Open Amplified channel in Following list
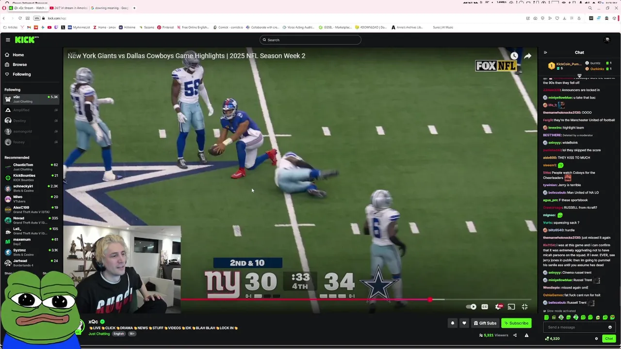The image size is (621, 349). pyautogui.click(x=31, y=110)
